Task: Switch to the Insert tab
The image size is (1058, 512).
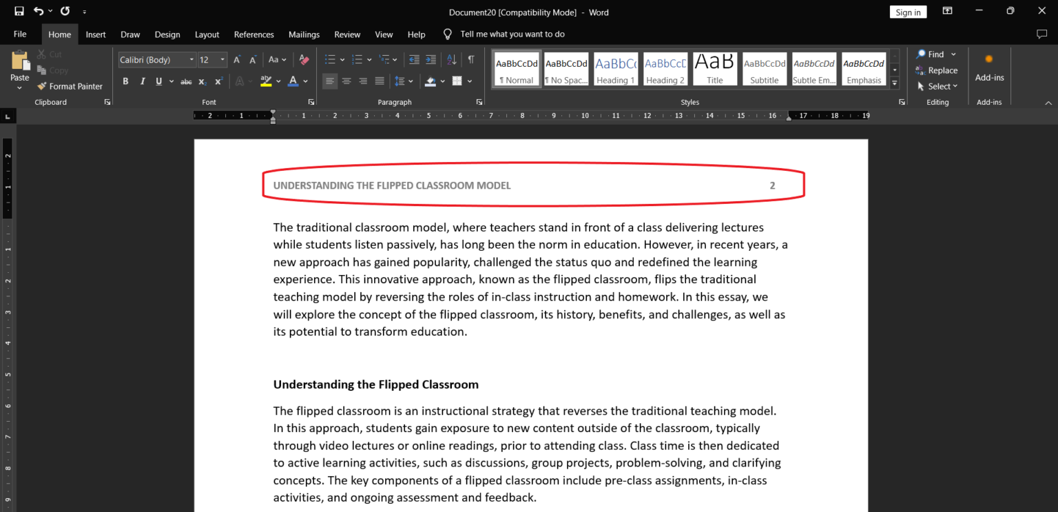Action: click(96, 34)
